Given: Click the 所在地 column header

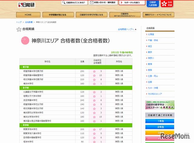Looking at the screenshot, I should pos(119,62).
